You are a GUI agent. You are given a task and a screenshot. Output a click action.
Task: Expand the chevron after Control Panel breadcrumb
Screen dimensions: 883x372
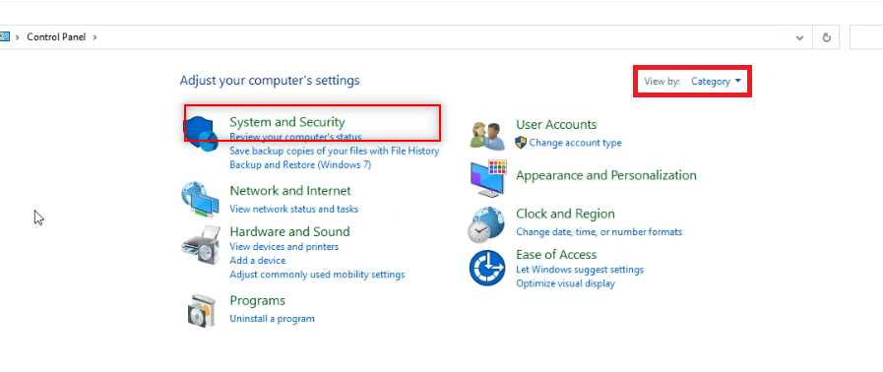click(x=95, y=37)
